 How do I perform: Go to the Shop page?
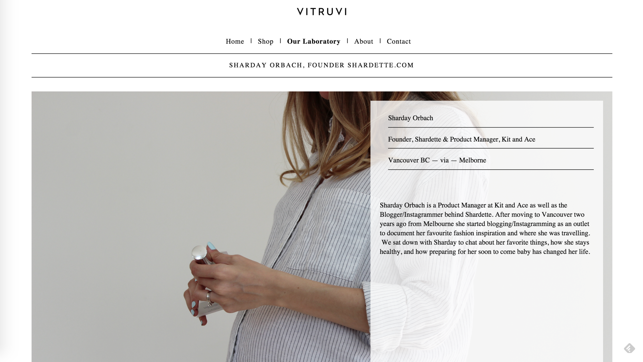pos(265,41)
